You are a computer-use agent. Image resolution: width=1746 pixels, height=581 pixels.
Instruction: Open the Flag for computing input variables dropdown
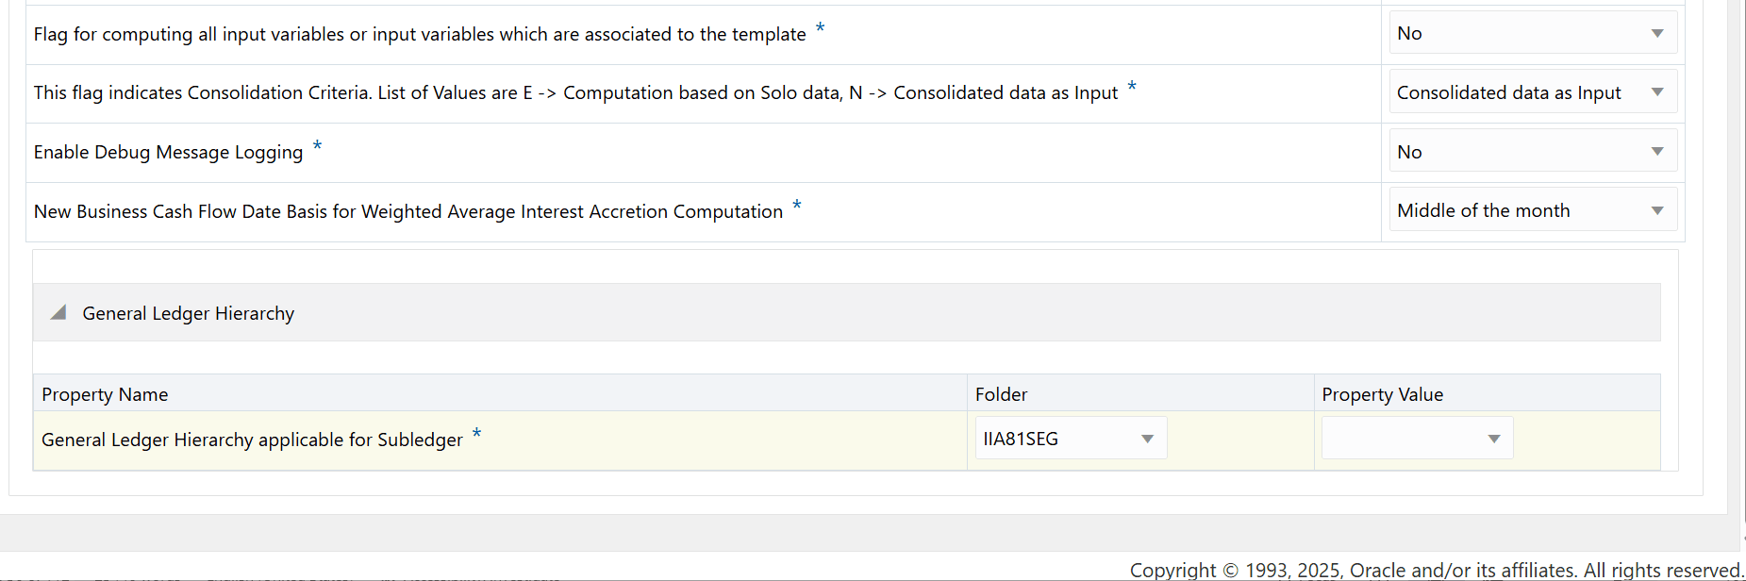[x=1531, y=32]
